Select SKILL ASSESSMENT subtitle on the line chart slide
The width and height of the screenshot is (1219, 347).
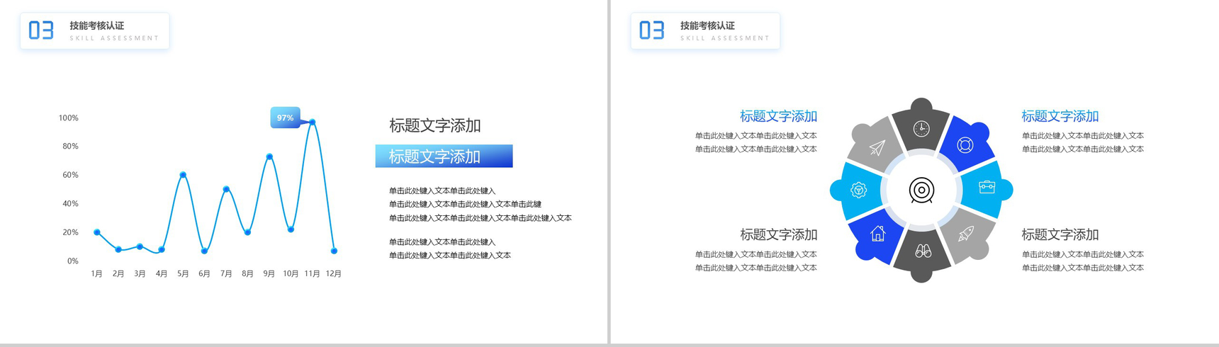coord(114,38)
